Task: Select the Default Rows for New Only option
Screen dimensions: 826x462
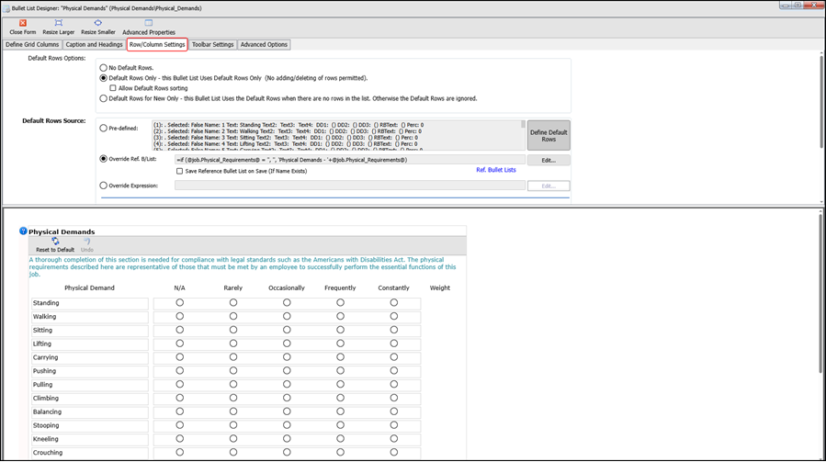Action: (x=103, y=98)
